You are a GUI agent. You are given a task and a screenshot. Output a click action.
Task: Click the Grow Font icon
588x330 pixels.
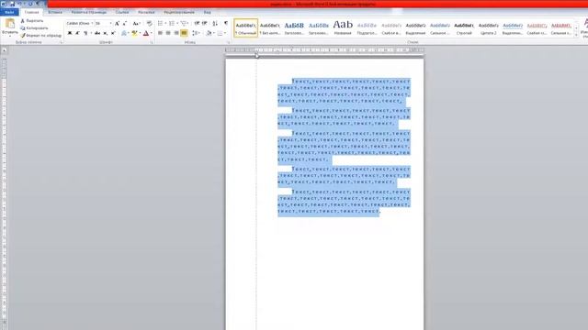pos(117,24)
